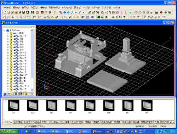Toggle light bulb on first tree row
177x134 pixels.
click(11, 33)
